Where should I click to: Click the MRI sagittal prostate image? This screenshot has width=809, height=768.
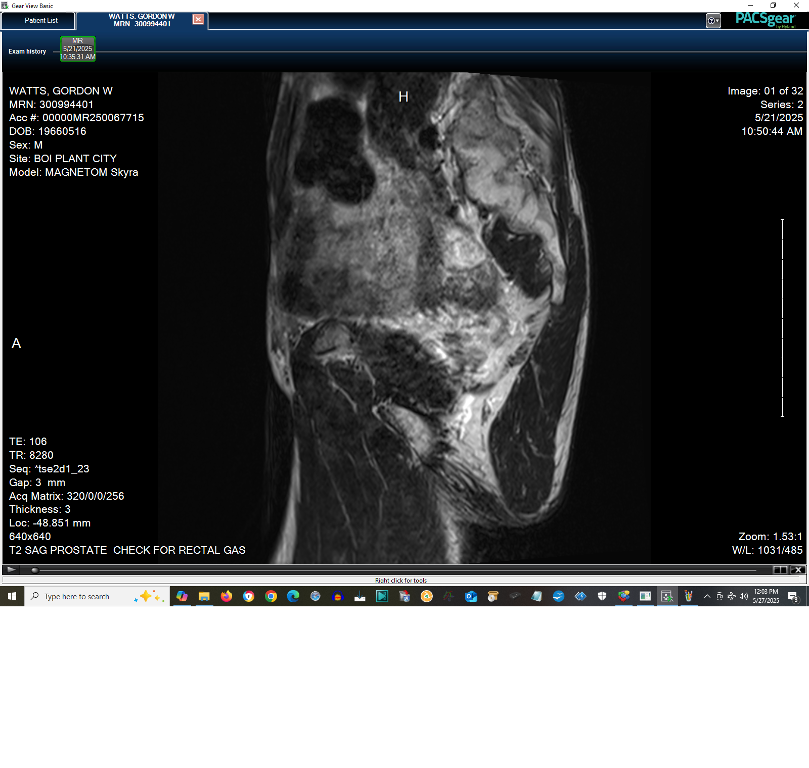click(x=404, y=318)
